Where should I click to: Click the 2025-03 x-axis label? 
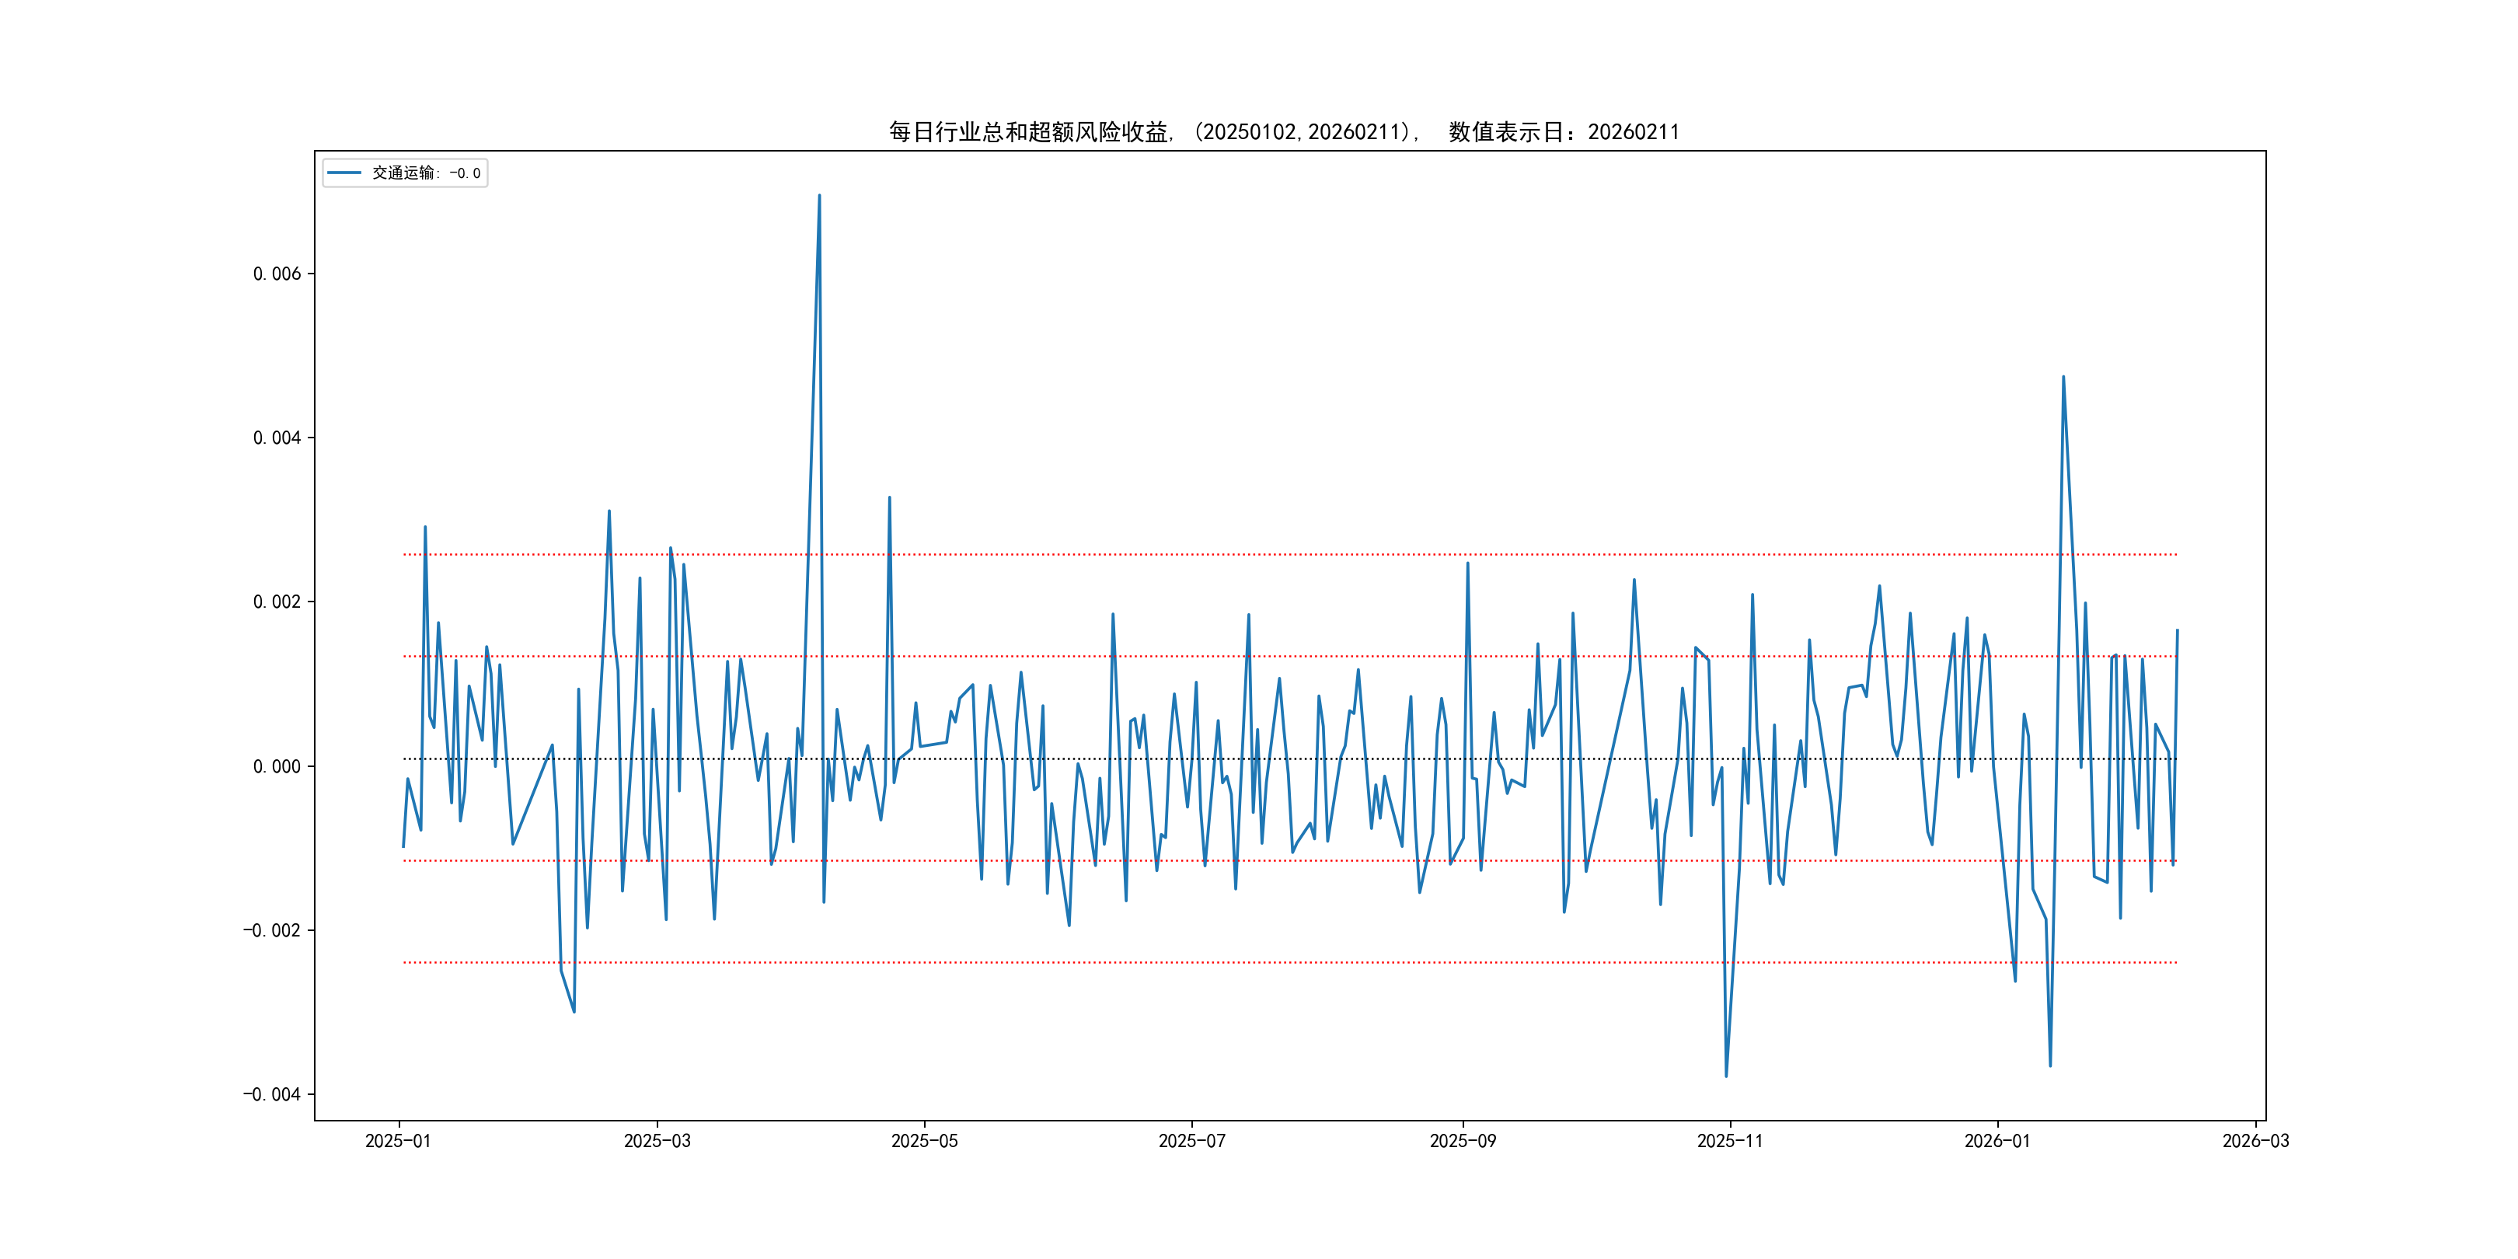(657, 1142)
